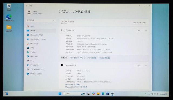173x100 pixels.
Task: Click the battery tray icon
Action: [158, 94]
